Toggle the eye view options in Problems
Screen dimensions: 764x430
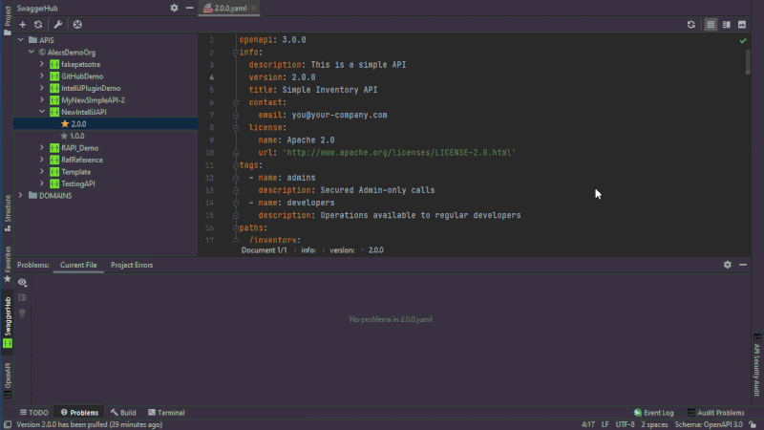click(22, 282)
